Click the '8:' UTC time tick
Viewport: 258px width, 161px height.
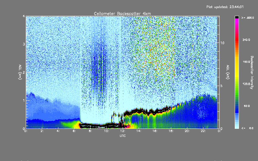point(91,131)
